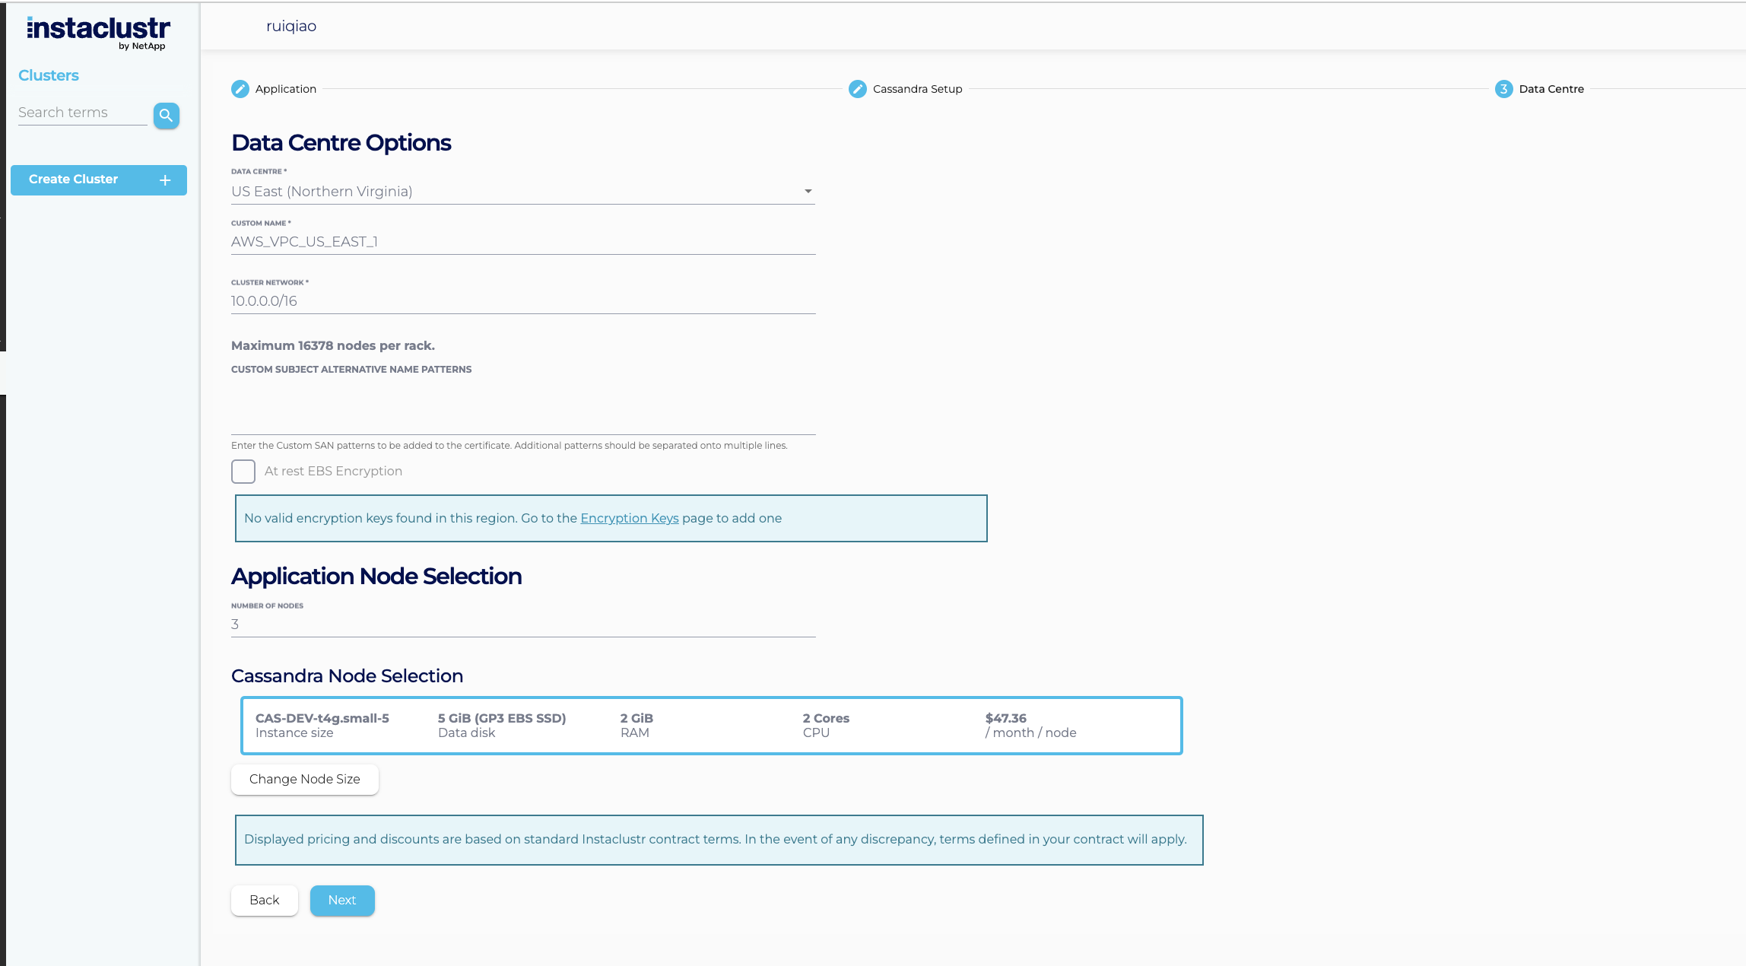
Task: Select the CAS-DEV-t4g.small-5 node card
Action: (711, 726)
